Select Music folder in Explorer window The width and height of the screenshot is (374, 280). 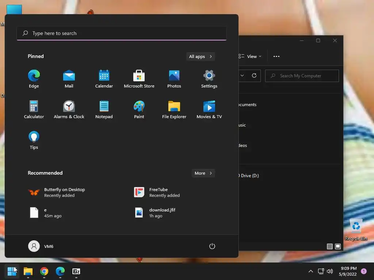tap(242, 125)
